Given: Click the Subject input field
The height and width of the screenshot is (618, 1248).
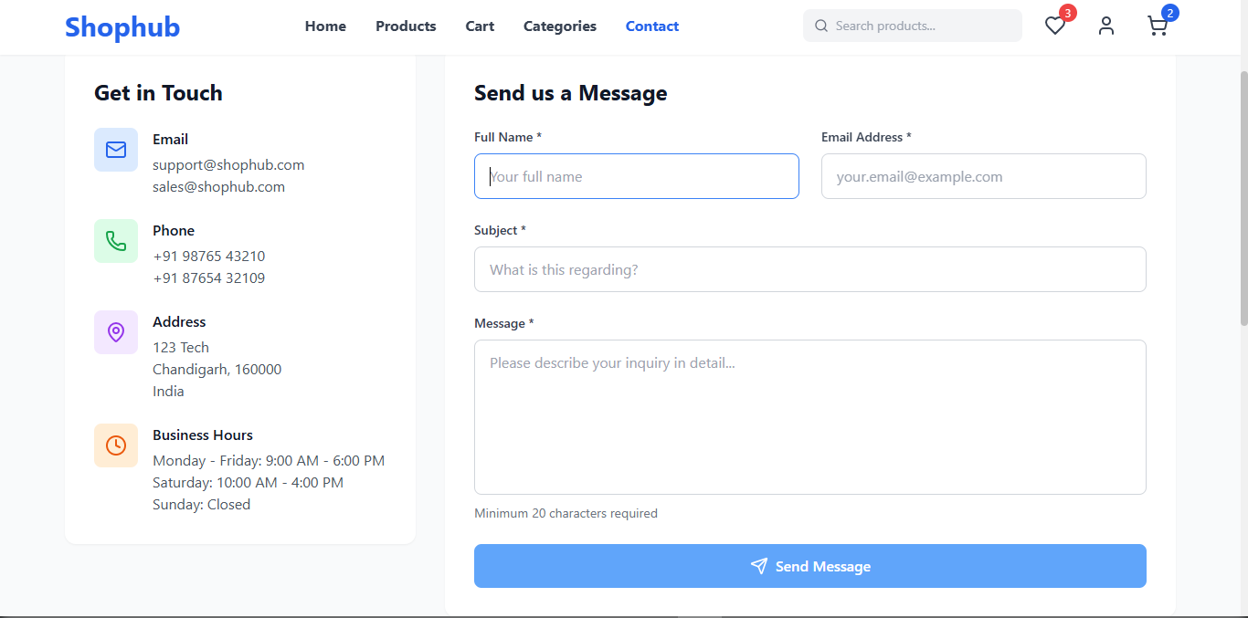Looking at the screenshot, I should click(x=809, y=269).
